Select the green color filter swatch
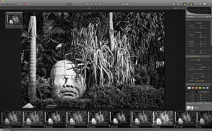212x131 pixels. point(204,88)
